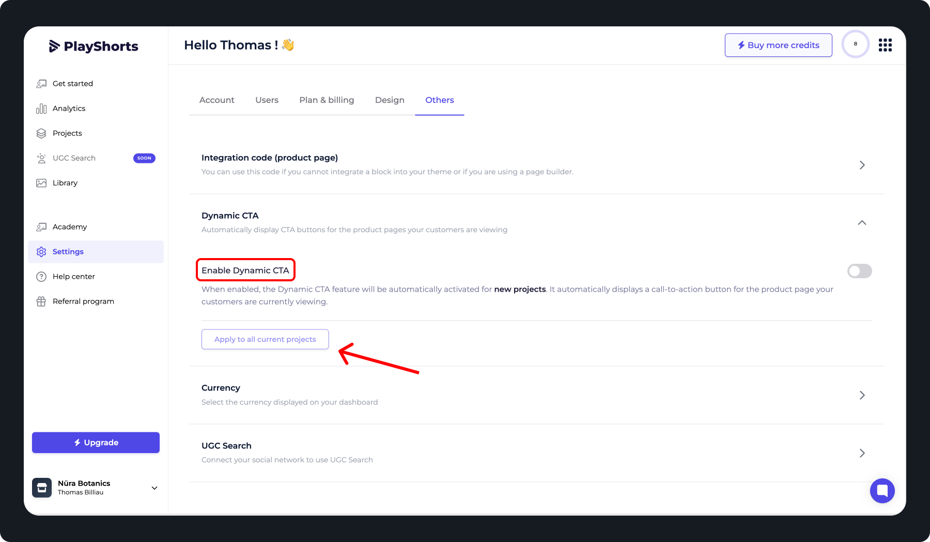The width and height of the screenshot is (930, 542).
Task: Open the Design tab
Action: coord(390,100)
